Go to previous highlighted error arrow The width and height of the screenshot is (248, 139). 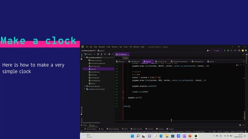[241, 65]
